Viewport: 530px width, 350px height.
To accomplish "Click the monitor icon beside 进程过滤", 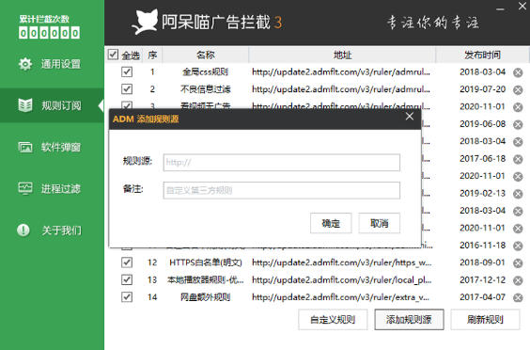I will point(25,188).
